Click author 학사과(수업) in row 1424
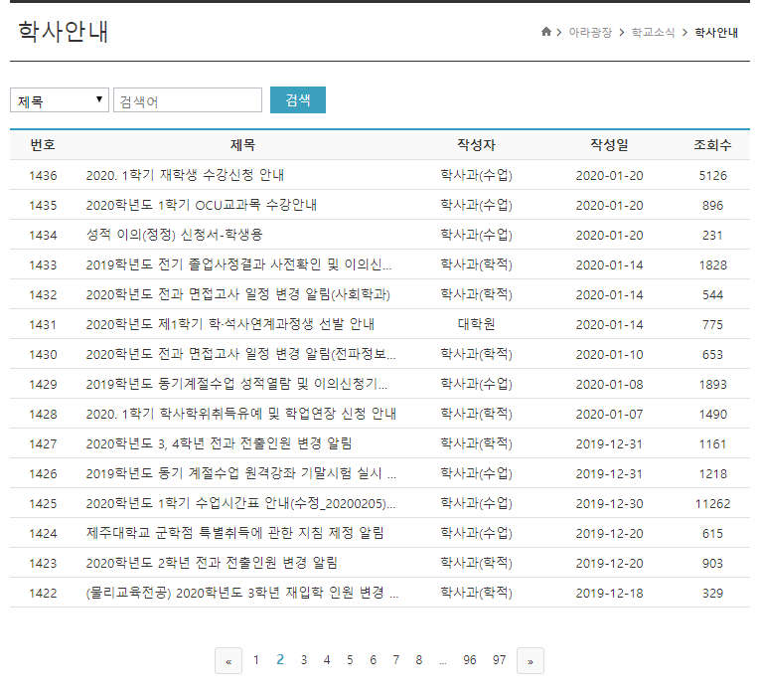This screenshot has height=700, width=760. point(476,533)
